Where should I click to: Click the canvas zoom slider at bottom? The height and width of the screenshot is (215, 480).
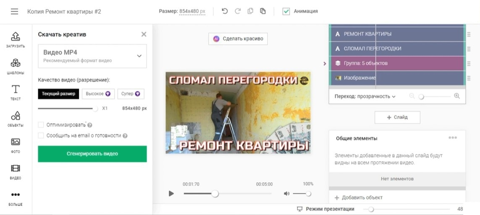406,210
